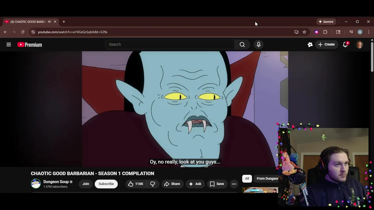
Task: Click the page vertical scrollbar
Action: tap(372, 57)
